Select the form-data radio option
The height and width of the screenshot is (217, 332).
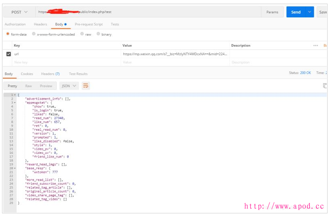[x=8, y=34]
